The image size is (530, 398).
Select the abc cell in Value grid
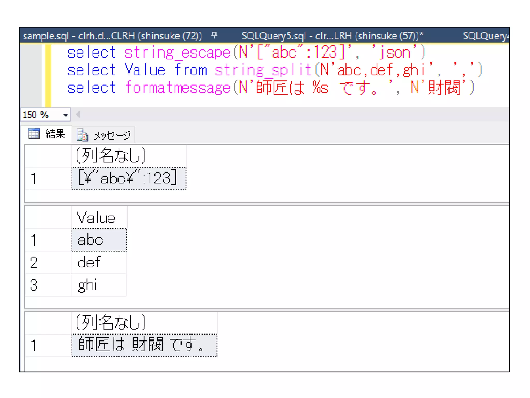pos(99,240)
